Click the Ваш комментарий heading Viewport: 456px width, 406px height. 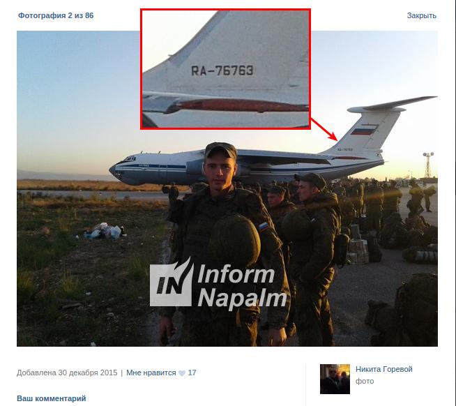click(52, 398)
